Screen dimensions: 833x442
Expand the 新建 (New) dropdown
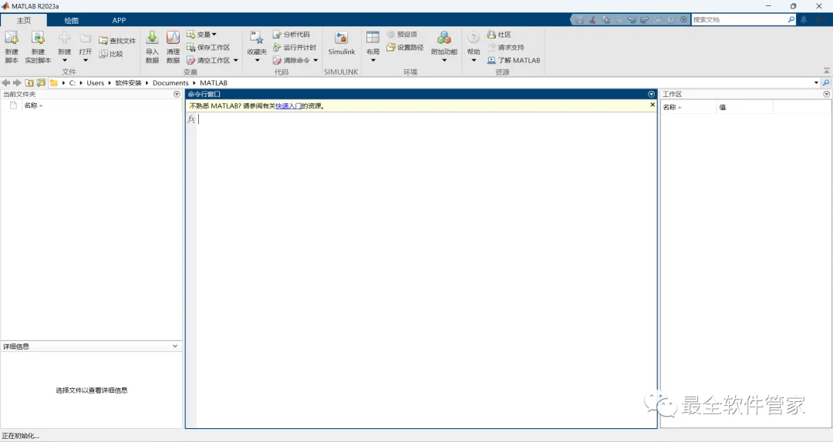coord(64,60)
